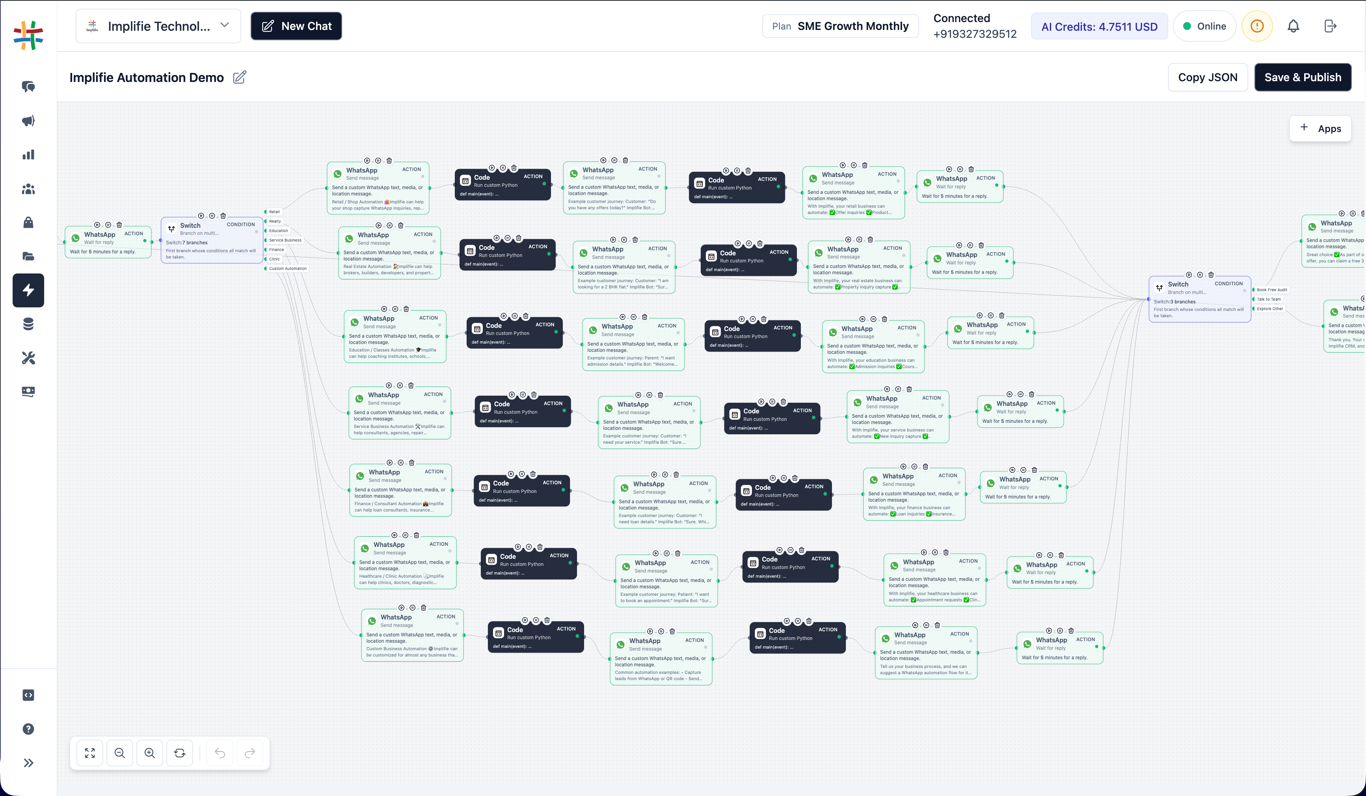Viewport: 1366px width, 796px height.
Task: Select the Talk to Team branch label
Action: click(x=1268, y=299)
